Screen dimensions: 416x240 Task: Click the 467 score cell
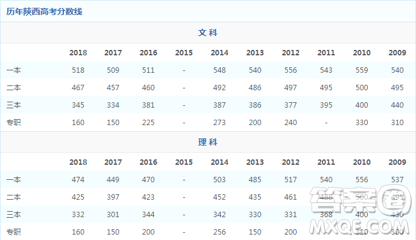(78, 88)
